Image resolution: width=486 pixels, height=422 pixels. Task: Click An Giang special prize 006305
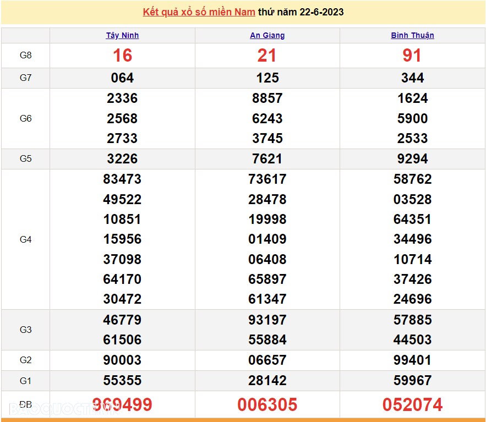(267, 405)
